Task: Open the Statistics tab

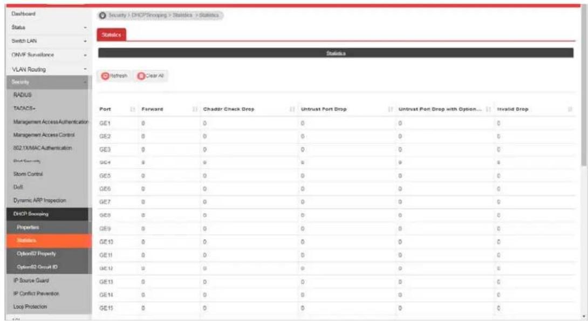Action: coord(111,35)
